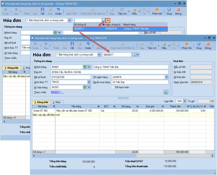Click Đóng icon in front window toolbar
This screenshot has height=175, width=217.
tap(208, 44)
